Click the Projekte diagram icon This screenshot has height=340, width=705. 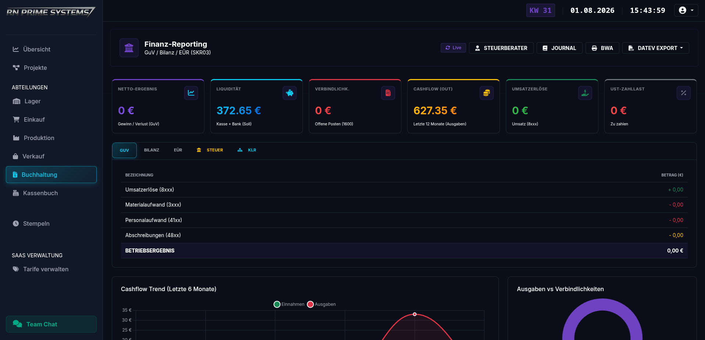16,68
